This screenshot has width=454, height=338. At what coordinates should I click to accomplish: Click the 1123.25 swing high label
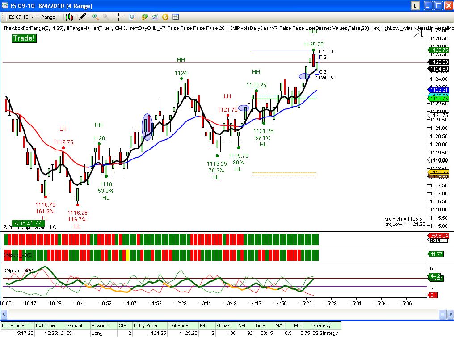[x=256, y=85]
